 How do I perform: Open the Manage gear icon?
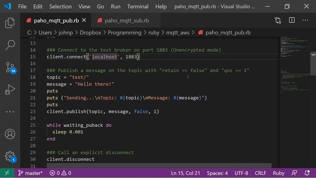coord(10,156)
